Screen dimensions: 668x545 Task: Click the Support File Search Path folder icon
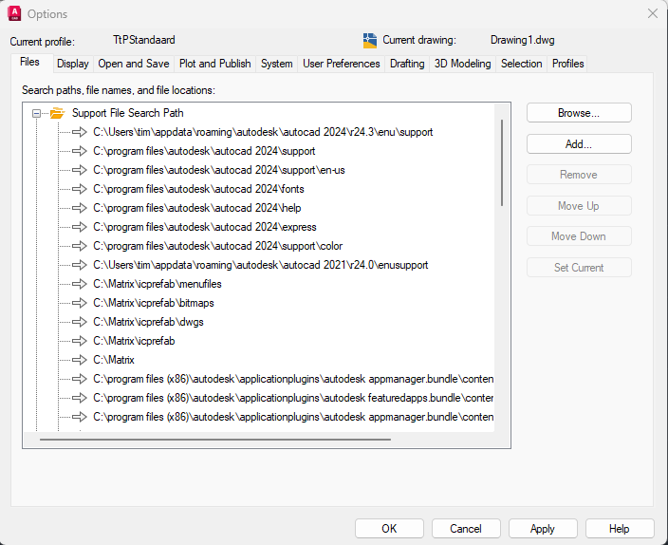pyautogui.click(x=57, y=113)
